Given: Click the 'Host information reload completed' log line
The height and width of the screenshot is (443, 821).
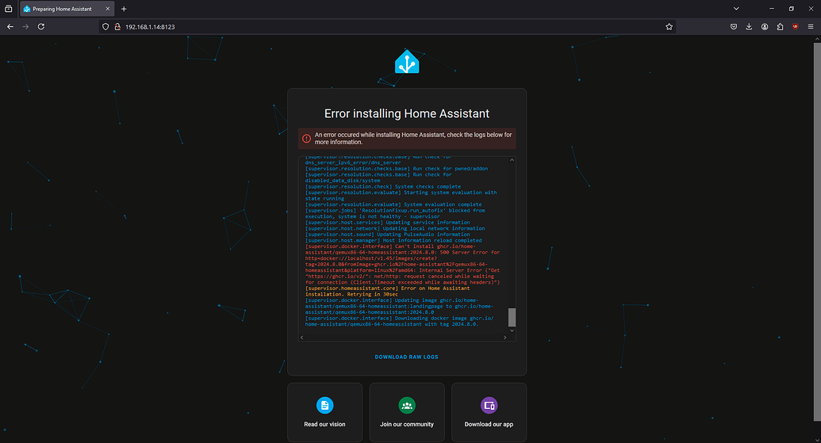Looking at the screenshot, I should (x=393, y=240).
